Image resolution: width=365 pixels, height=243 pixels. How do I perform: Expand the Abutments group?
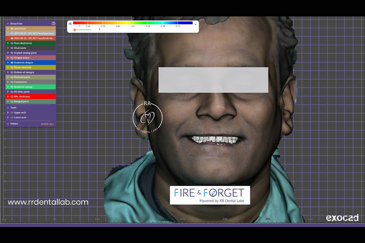tap(8, 48)
